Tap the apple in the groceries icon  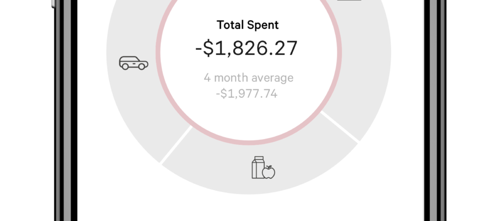[269, 172]
